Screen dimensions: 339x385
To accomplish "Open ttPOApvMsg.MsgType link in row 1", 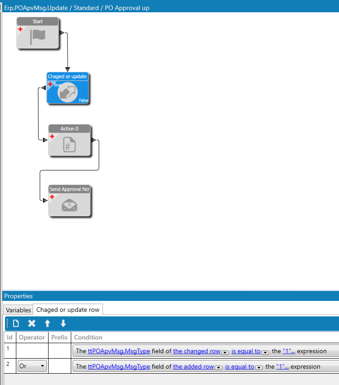I will (119, 351).
